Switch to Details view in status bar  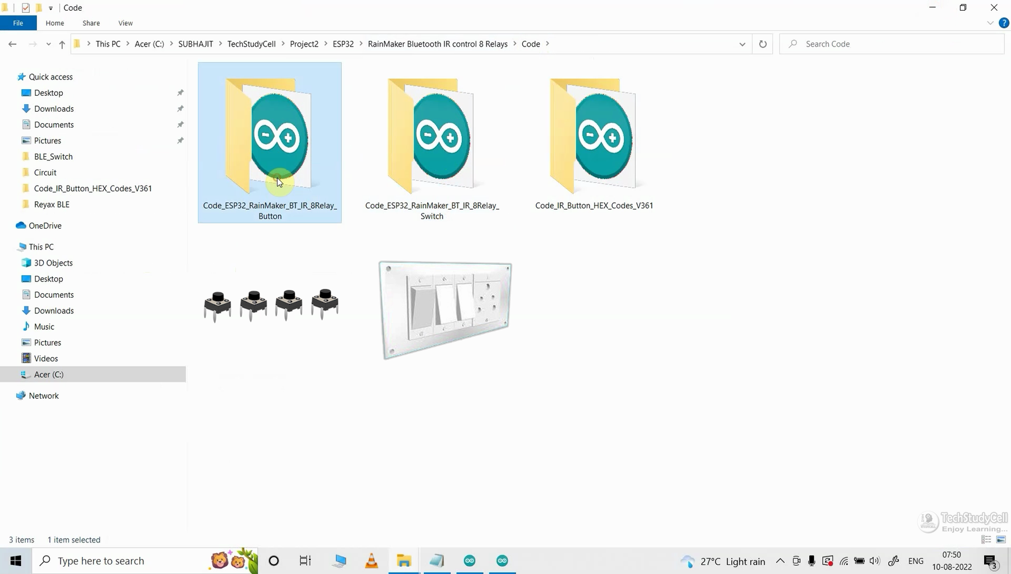(986, 539)
